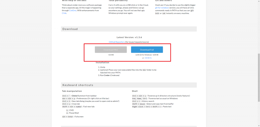This screenshot has height=127, width=260.
Task: Click the CMD list item
Action: 71,110
